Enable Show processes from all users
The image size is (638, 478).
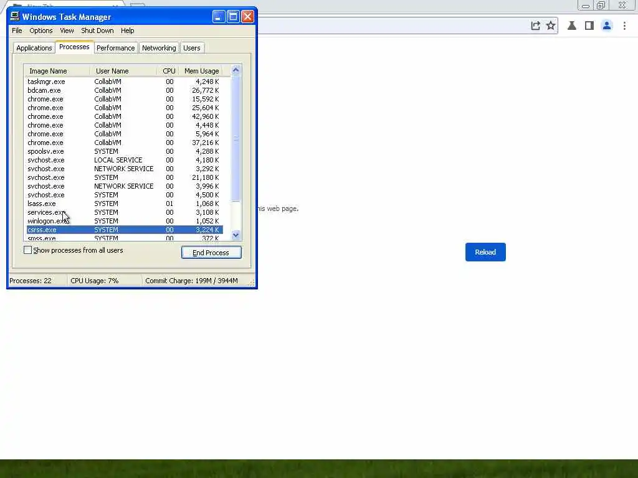click(27, 250)
